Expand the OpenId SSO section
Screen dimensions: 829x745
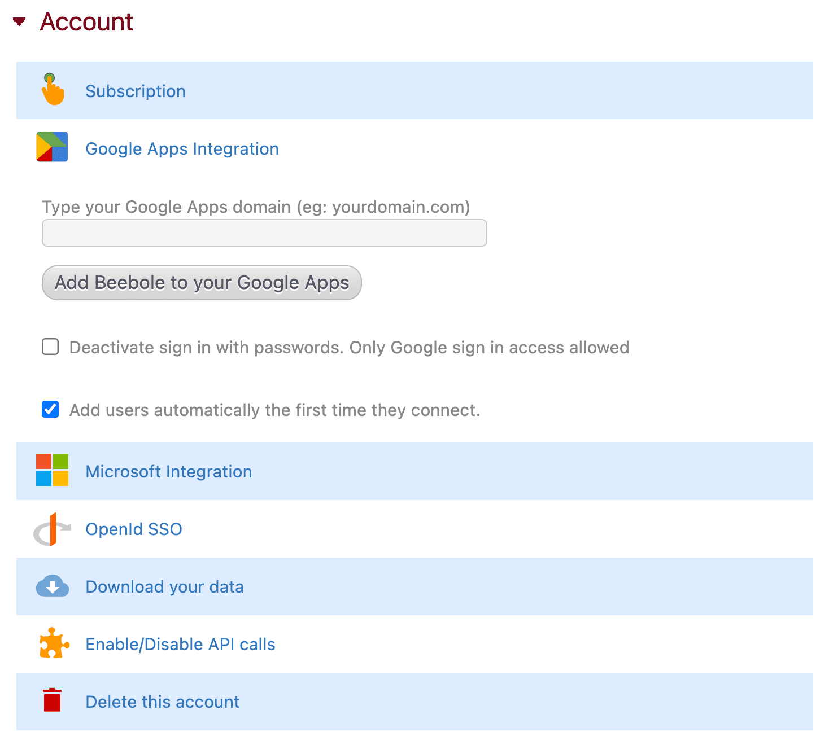(133, 529)
